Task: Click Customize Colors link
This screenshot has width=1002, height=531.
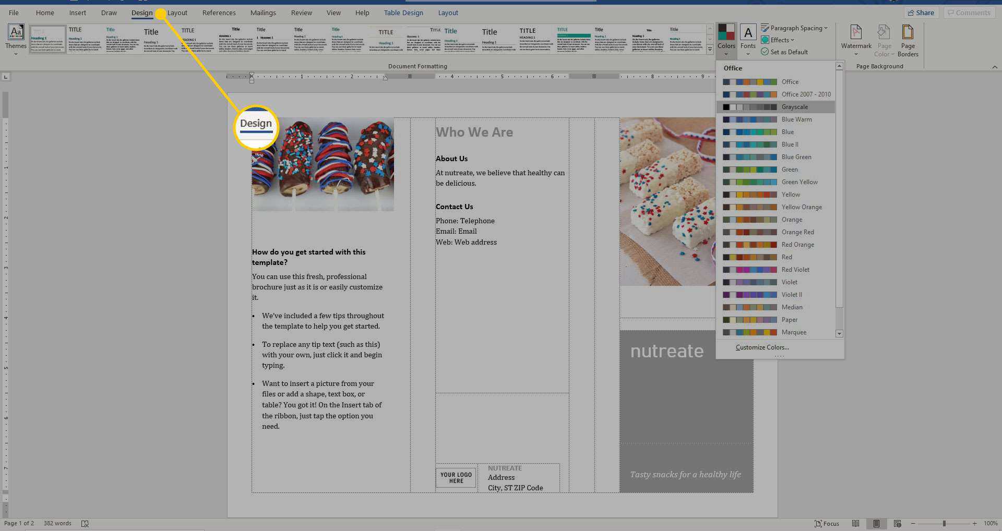Action: coord(762,347)
